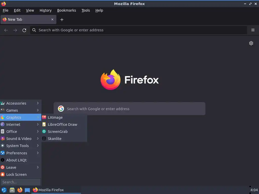Expand the Leave submenu
This screenshot has height=194, width=259.
pos(20,167)
